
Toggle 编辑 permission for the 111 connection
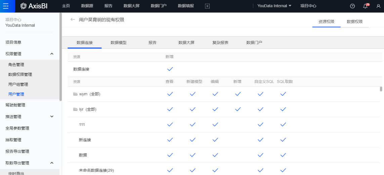pos(215,125)
